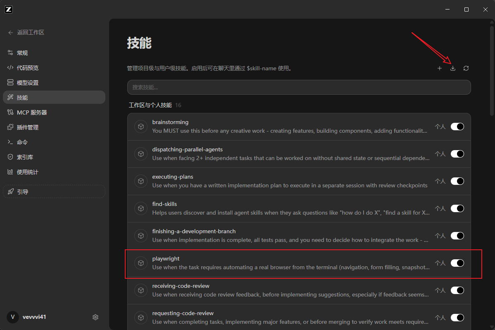This screenshot has height=330, width=495.
Task: Click the executing-plans skill name
Action: (x=173, y=177)
